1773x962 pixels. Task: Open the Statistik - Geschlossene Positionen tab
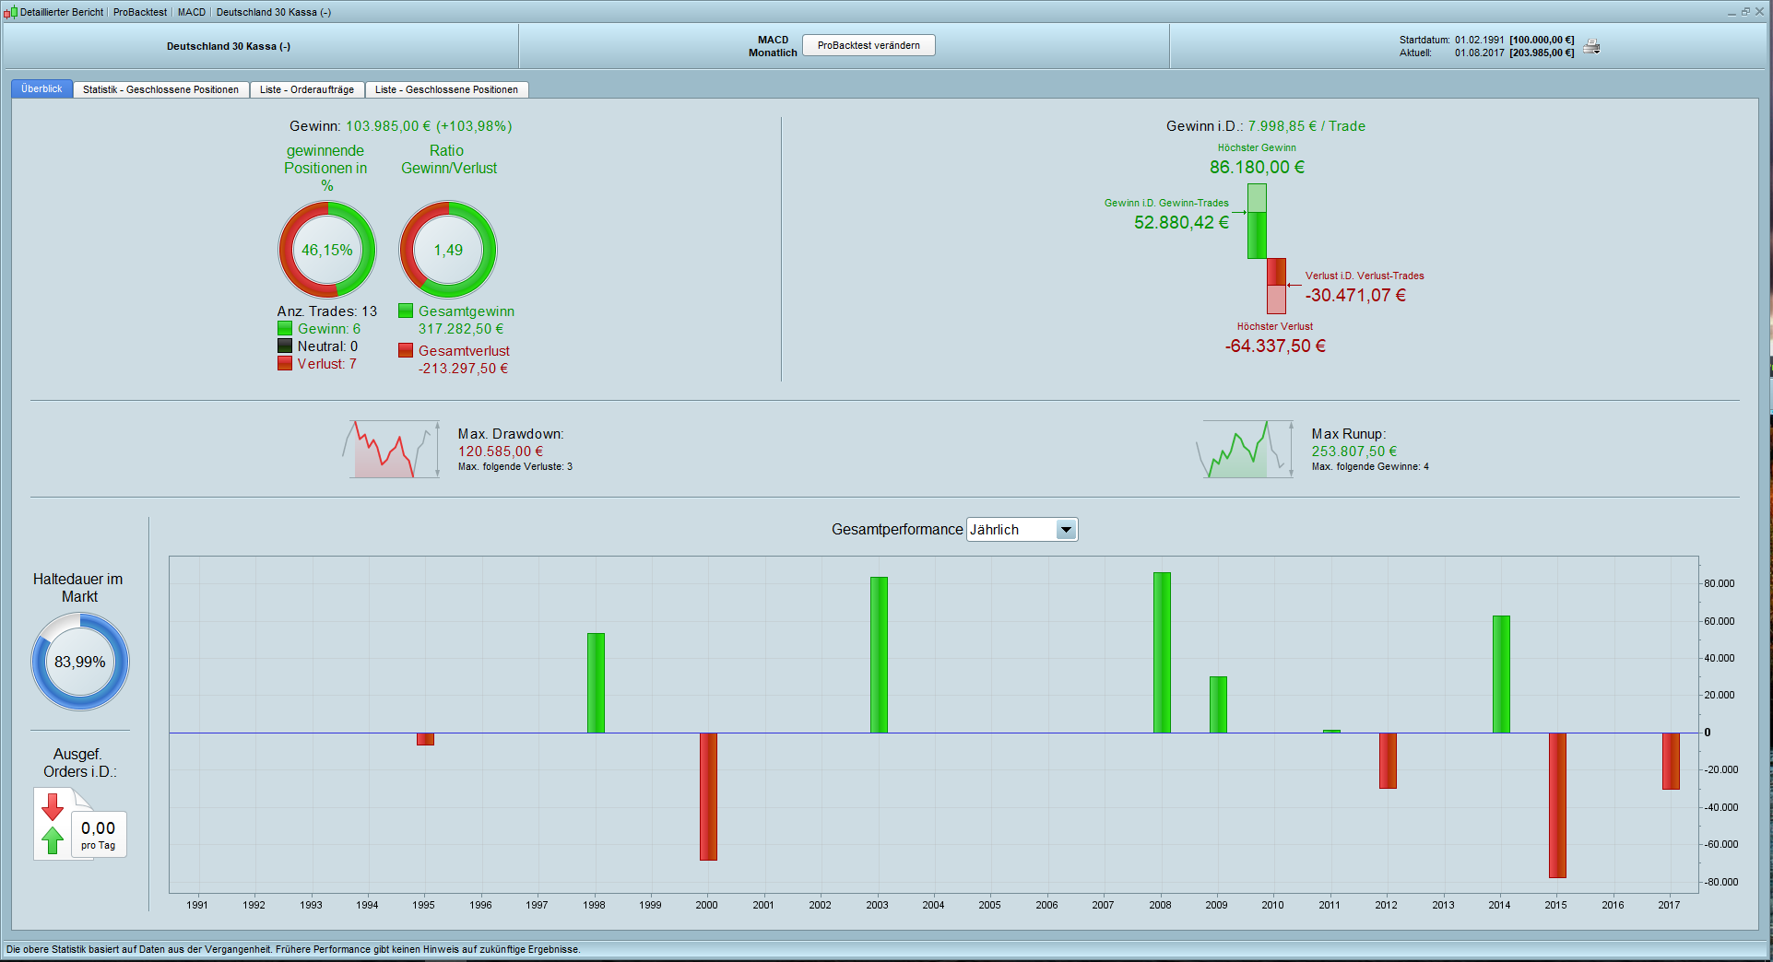(160, 89)
